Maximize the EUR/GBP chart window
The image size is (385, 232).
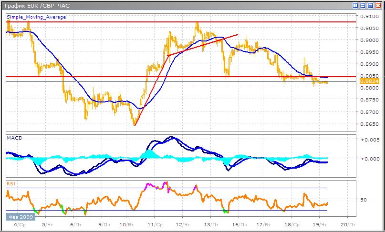370,6
